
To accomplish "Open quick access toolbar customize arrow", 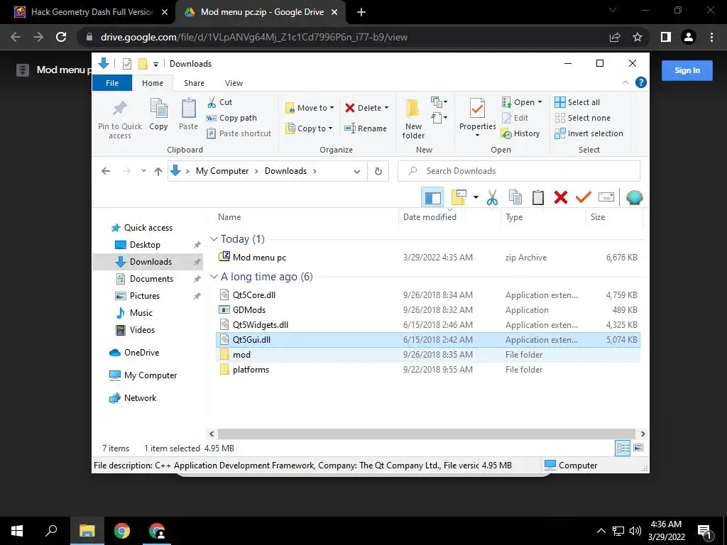I will point(155,65).
